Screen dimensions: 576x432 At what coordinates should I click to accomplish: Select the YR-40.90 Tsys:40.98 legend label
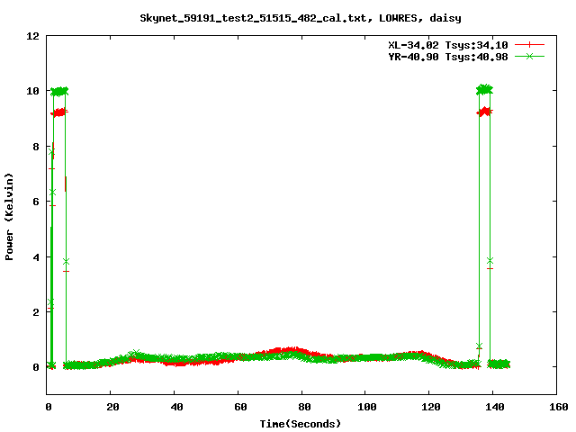coord(447,56)
